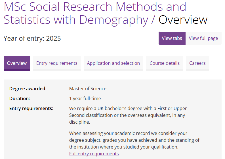The width and height of the screenshot is (225, 159).
Task: Click the 'Entry requirements:' bold label
Action: (31, 108)
